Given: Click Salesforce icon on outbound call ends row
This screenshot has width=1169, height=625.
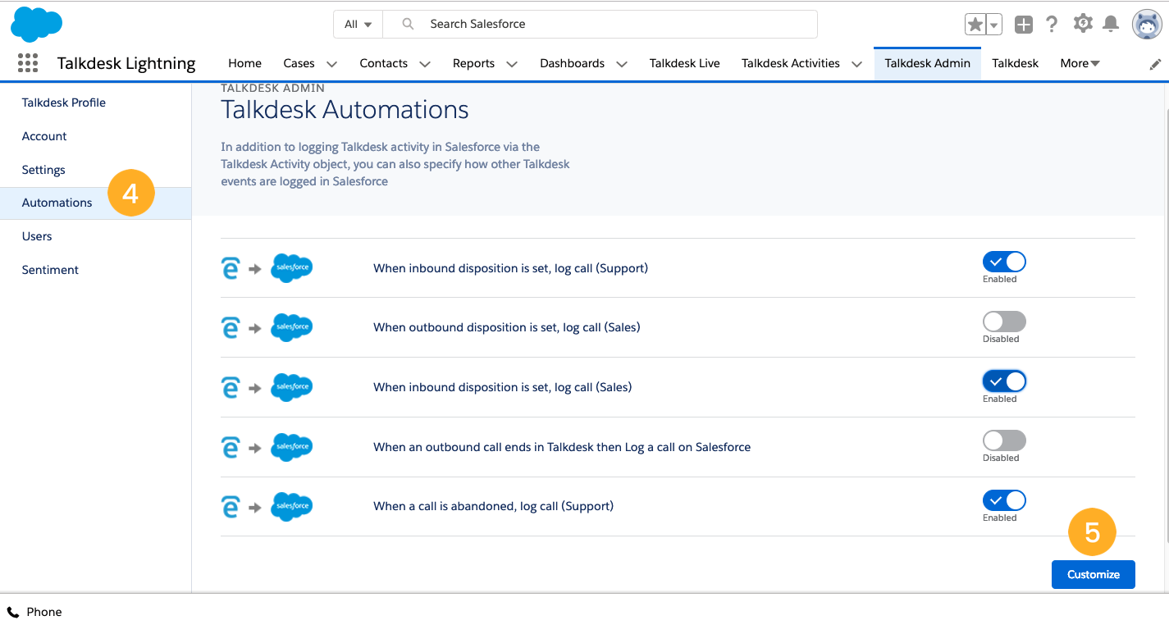Looking at the screenshot, I should coord(292,447).
